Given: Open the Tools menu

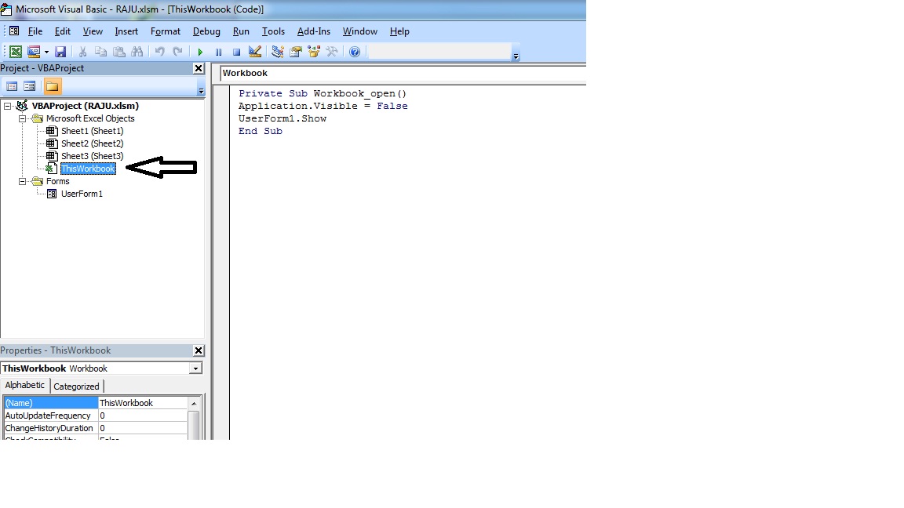Looking at the screenshot, I should (273, 31).
